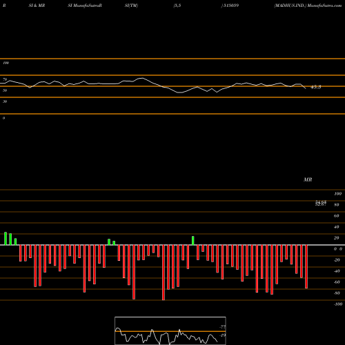Click the '(5,5' parameter text
This screenshot has height=345, width=345.
point(177,6)
